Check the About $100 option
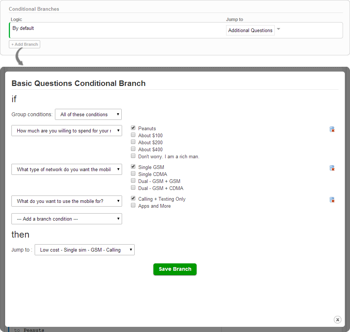This screenshot has width=350, height=332. [133, 135]
